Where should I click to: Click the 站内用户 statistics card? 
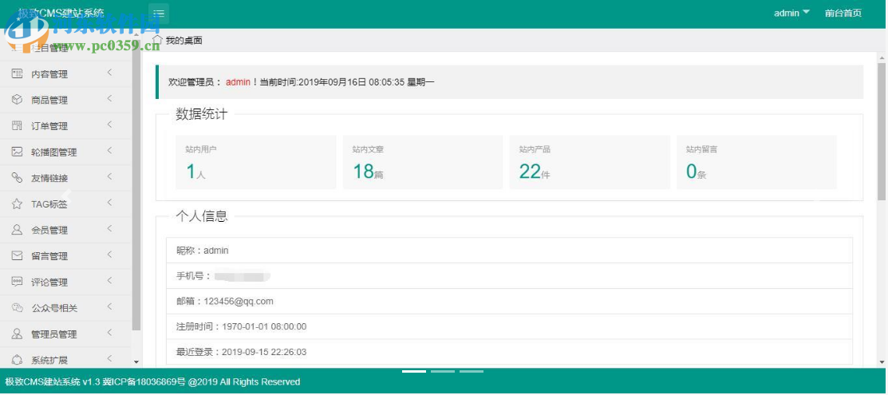click(256, 162)
